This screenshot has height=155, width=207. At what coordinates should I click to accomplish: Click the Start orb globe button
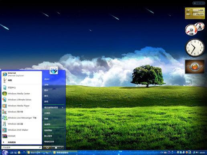pos(5,152)
